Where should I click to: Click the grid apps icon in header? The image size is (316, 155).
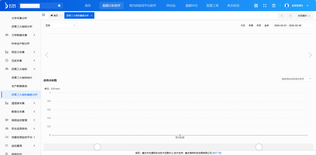pos(256,6)
